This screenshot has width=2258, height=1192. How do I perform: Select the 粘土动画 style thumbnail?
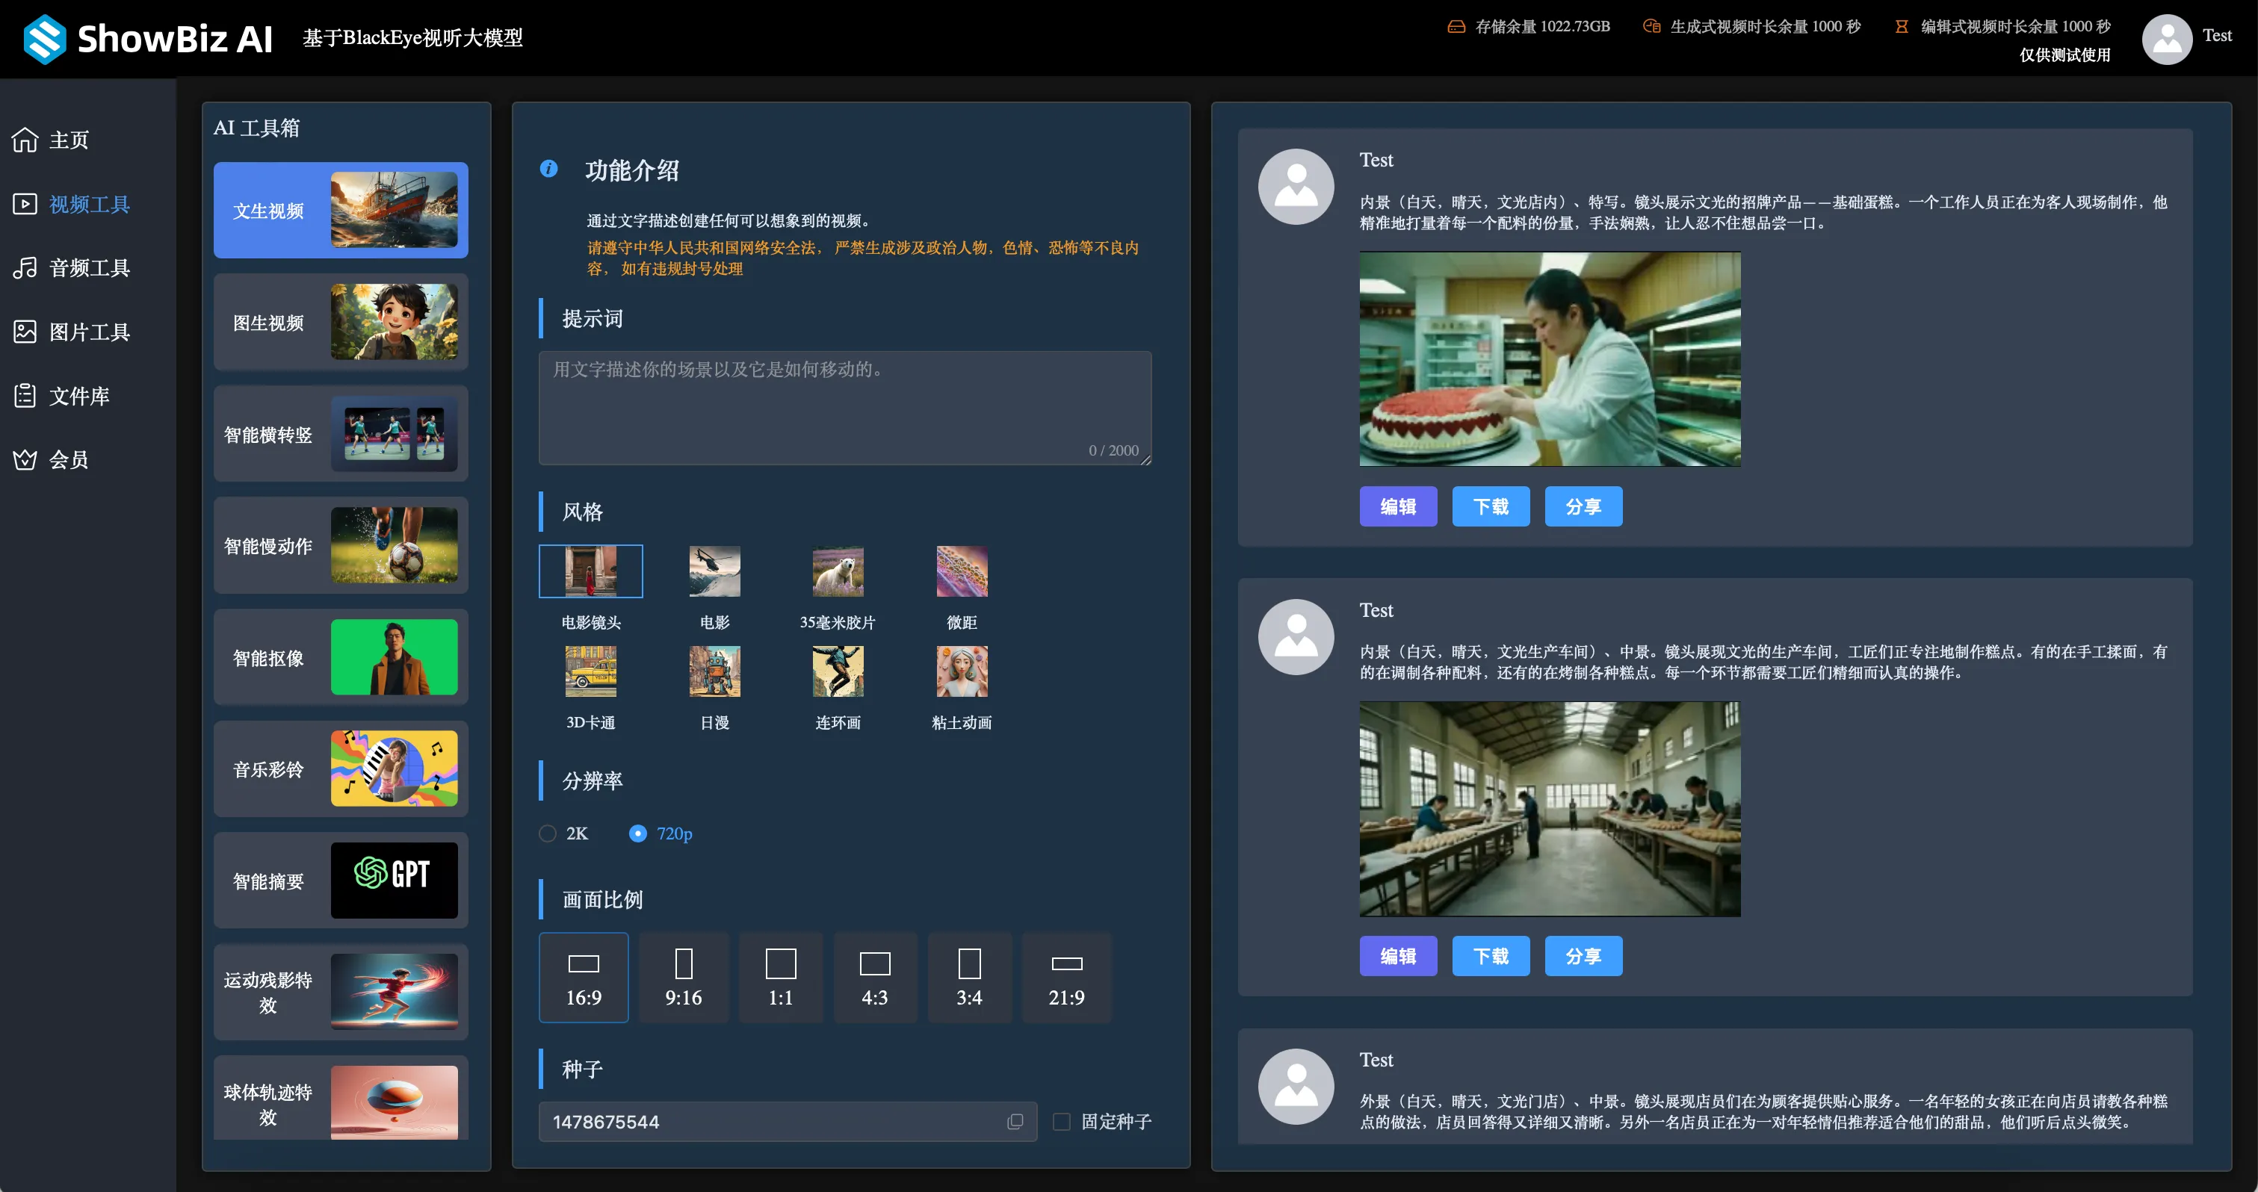[962, 672]
